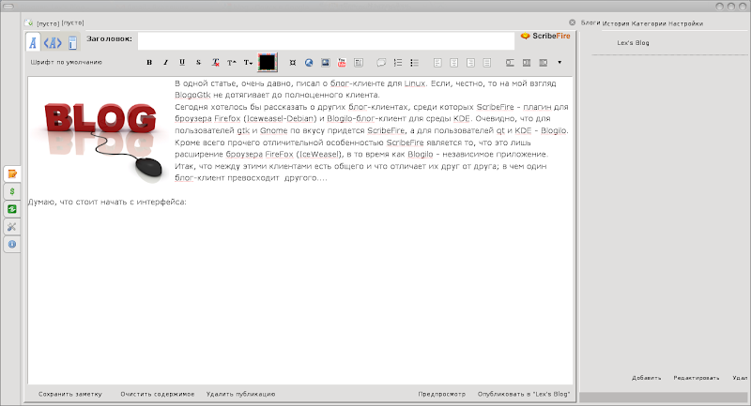Decrease font size with T-down icon
751x406 pixels.
tap(248, 63)
